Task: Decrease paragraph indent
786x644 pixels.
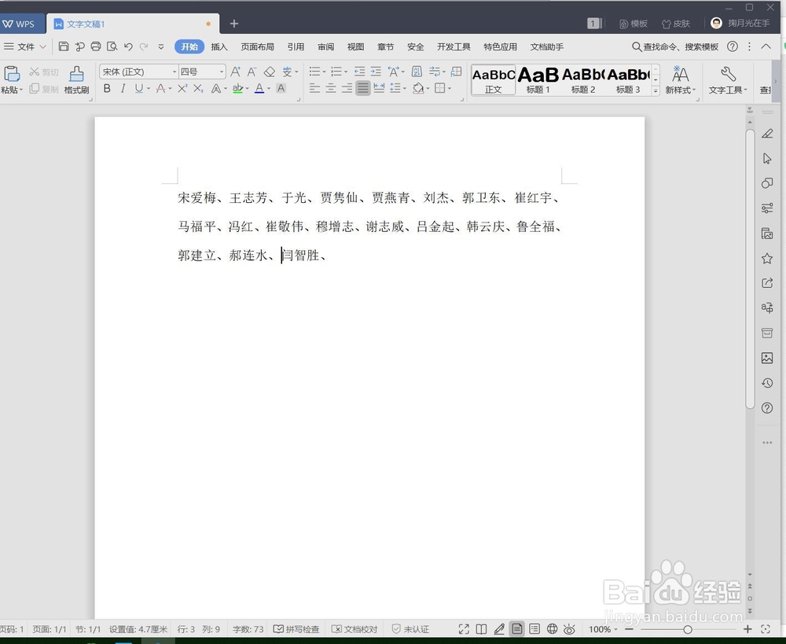Action: coord(359,72)
